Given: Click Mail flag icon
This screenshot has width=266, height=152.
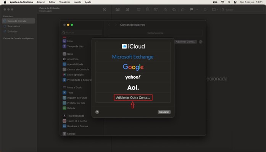Looking at the screenshot, I should pos(192,10).
